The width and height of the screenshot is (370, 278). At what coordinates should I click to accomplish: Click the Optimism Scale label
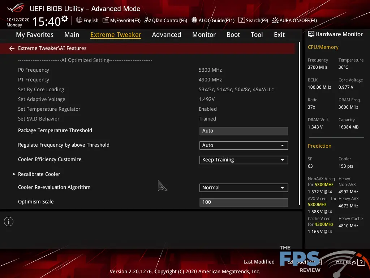(x=36, y=202)
